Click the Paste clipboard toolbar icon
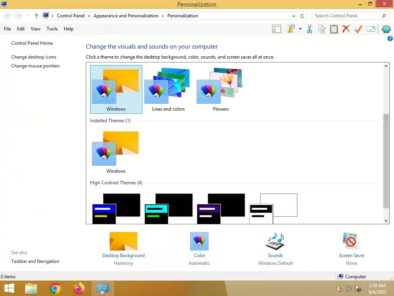The width and height of the screenshot is (394, 296). tap(334, 29)
